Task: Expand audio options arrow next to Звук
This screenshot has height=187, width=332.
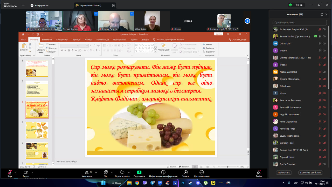Action: pyautogui.click(x=15, y=172)
